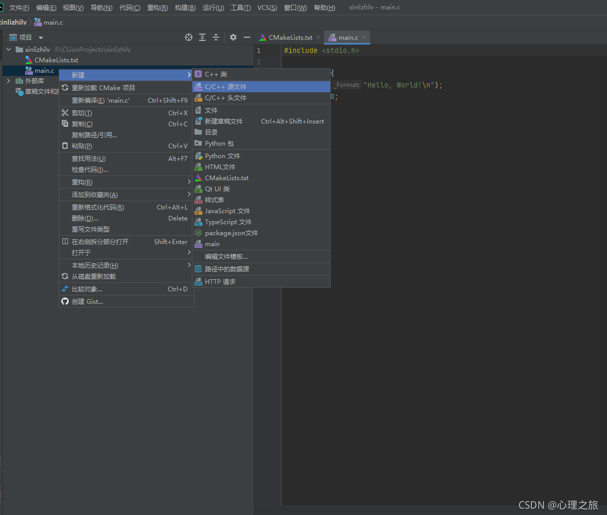Select CMakeLists.txt in project tree
The height and width of the screenshot is (515, 607).
pos(56,60)
